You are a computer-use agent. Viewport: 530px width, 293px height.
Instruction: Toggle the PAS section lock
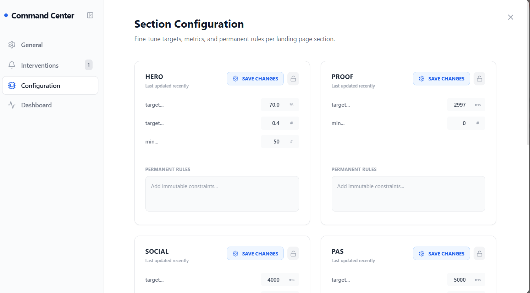(x=479, y=254)
